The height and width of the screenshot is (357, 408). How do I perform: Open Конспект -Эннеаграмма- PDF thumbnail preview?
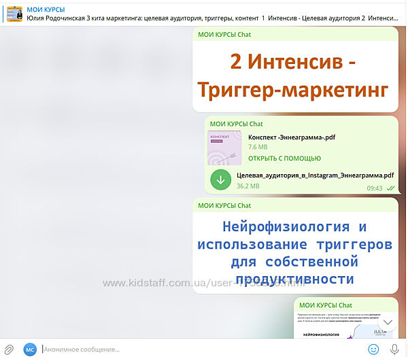coord(224,148)
